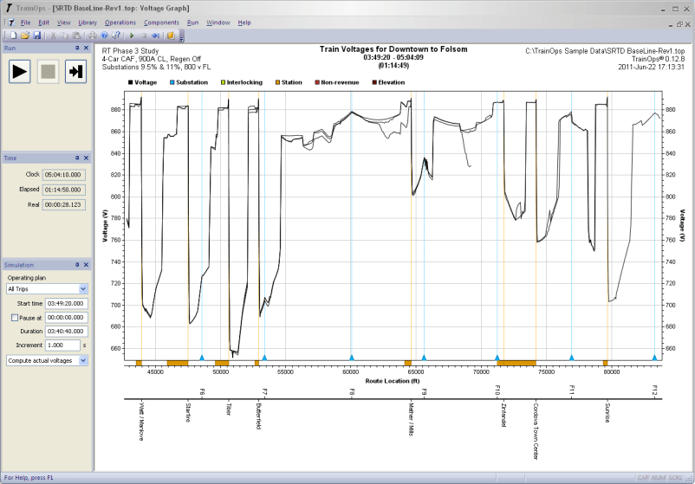Click the Substation legend blue swatch
695x484 pixels.
pos(172,82)
